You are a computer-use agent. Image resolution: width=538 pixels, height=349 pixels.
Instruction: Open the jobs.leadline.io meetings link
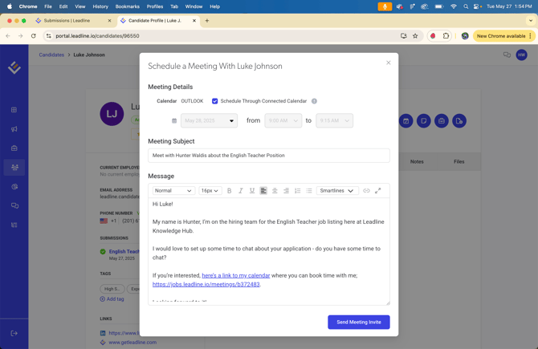(x=206, y=284)
